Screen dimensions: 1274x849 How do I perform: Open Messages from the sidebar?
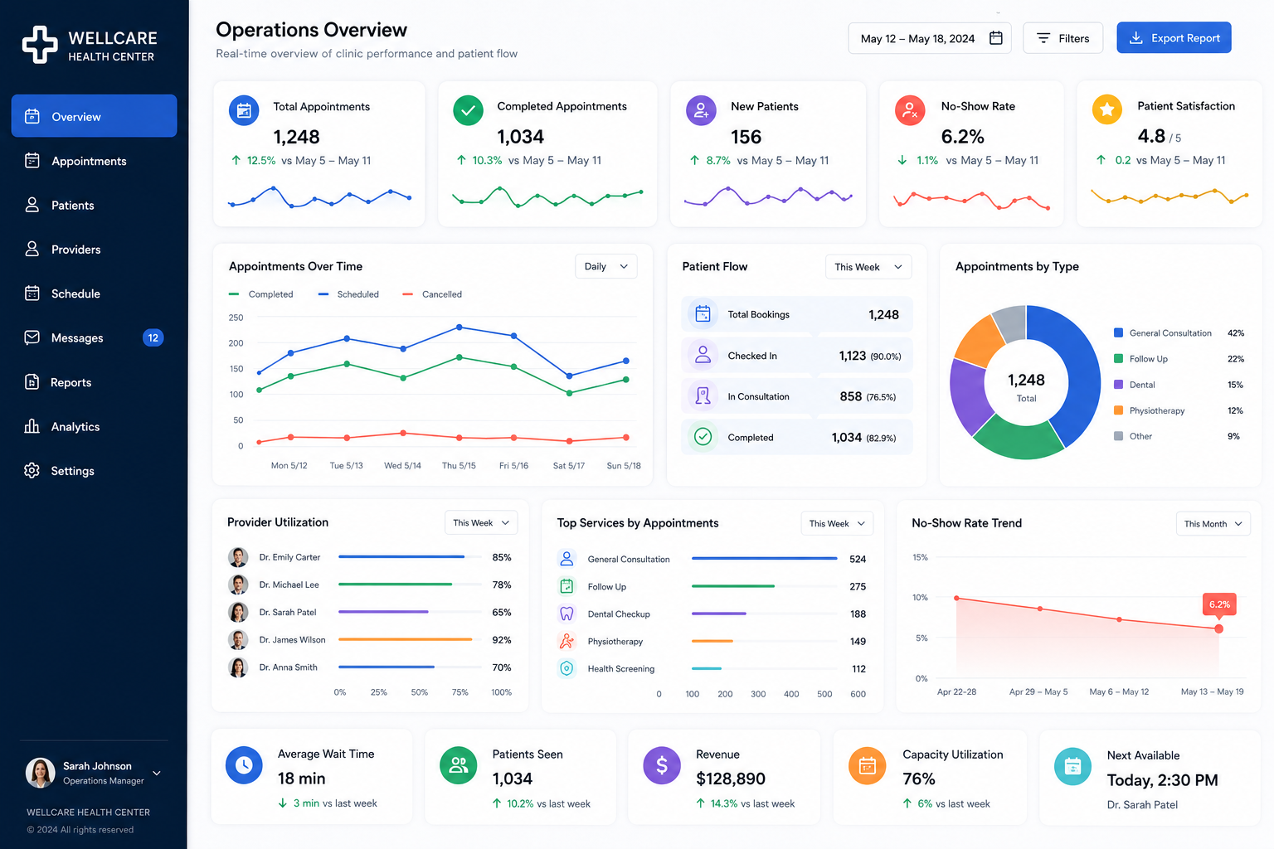click(94, 337)
